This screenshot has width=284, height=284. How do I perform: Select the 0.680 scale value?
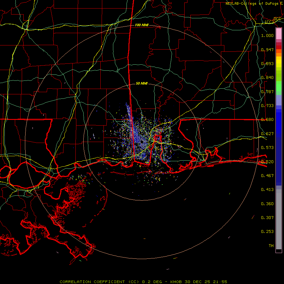[x=267, y=120]
